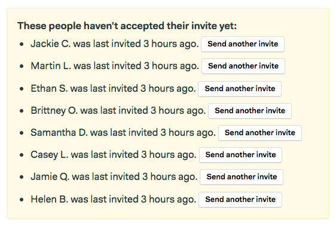336x227 pixels.
Task: Click the name Brittney O.
Action: tap(54, 111)
